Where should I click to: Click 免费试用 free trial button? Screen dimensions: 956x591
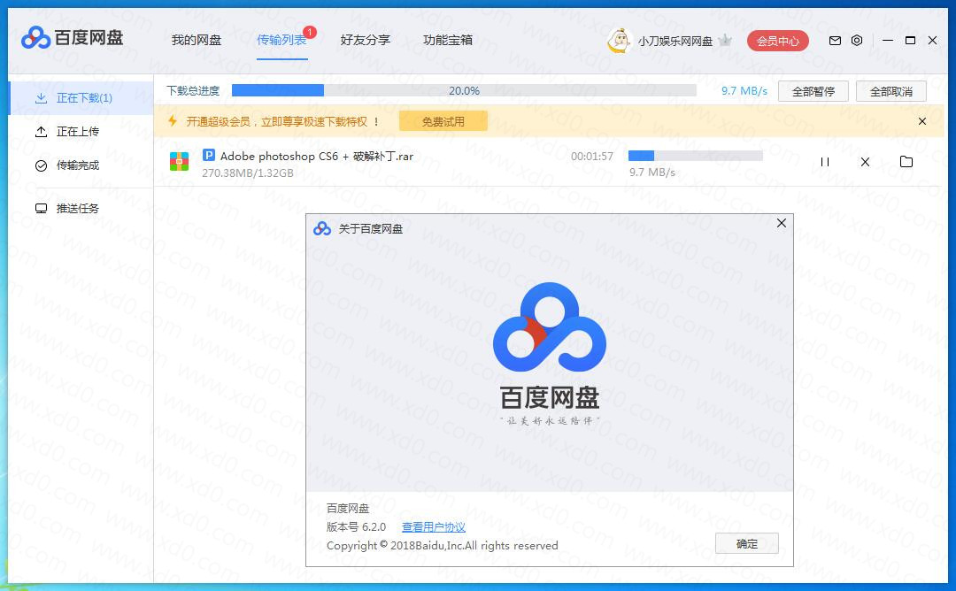point(443,121)
